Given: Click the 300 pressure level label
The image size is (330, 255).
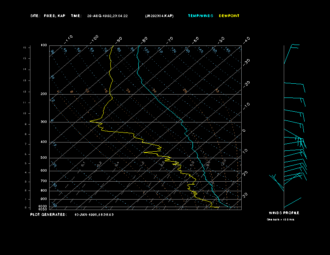Looking at the screenshot, I should [x=44, y=122].
